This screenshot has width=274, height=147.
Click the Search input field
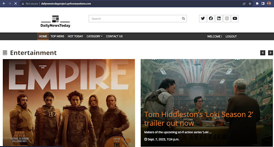138,19
